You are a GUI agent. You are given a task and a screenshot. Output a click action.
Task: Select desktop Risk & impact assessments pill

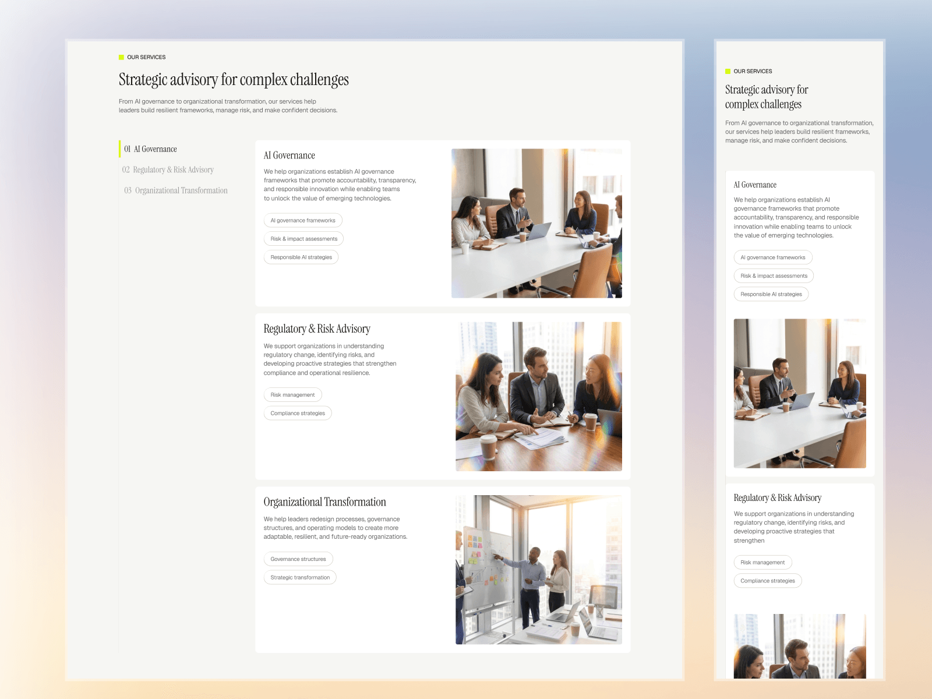(303, 239)
